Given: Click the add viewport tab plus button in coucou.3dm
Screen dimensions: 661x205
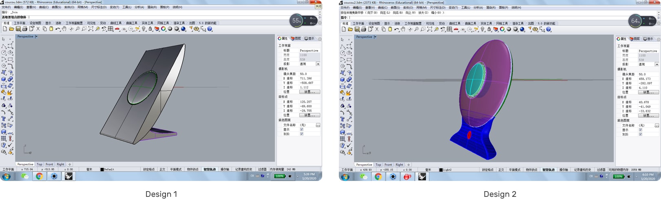Looking at the screenshot, I should [x=70, y=164].
